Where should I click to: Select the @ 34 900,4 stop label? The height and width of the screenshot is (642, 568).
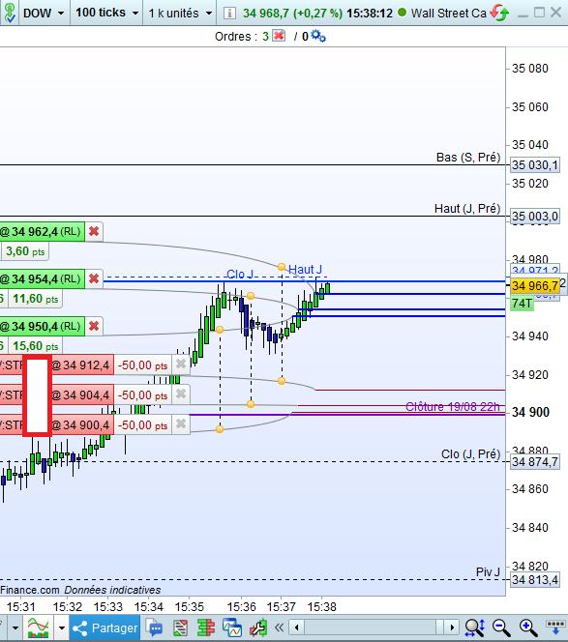coord(81,425)
